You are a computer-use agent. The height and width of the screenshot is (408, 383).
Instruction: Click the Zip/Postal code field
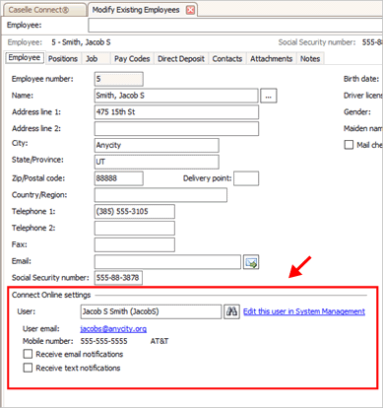pyautogui.click(x=118, y=178)
